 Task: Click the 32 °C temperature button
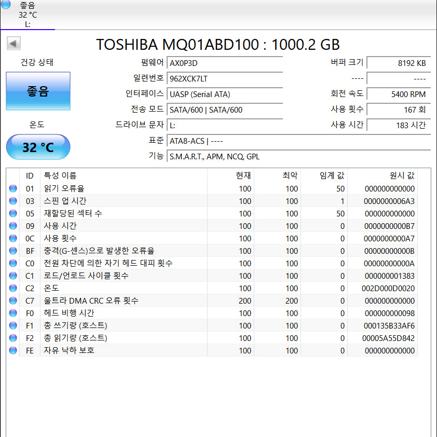(x=38, y=147)
